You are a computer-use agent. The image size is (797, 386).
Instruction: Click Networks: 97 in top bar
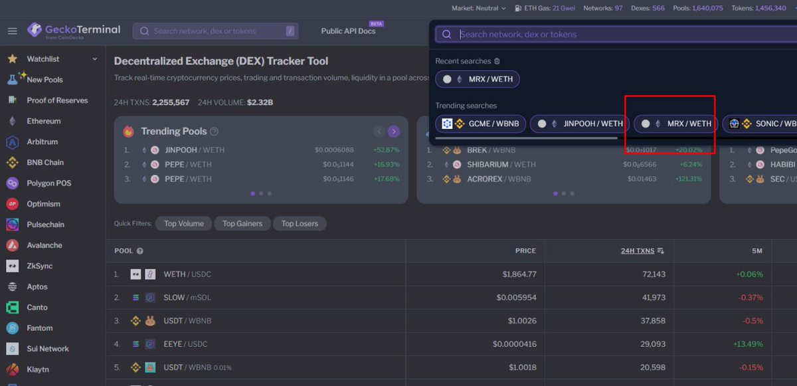603,8
